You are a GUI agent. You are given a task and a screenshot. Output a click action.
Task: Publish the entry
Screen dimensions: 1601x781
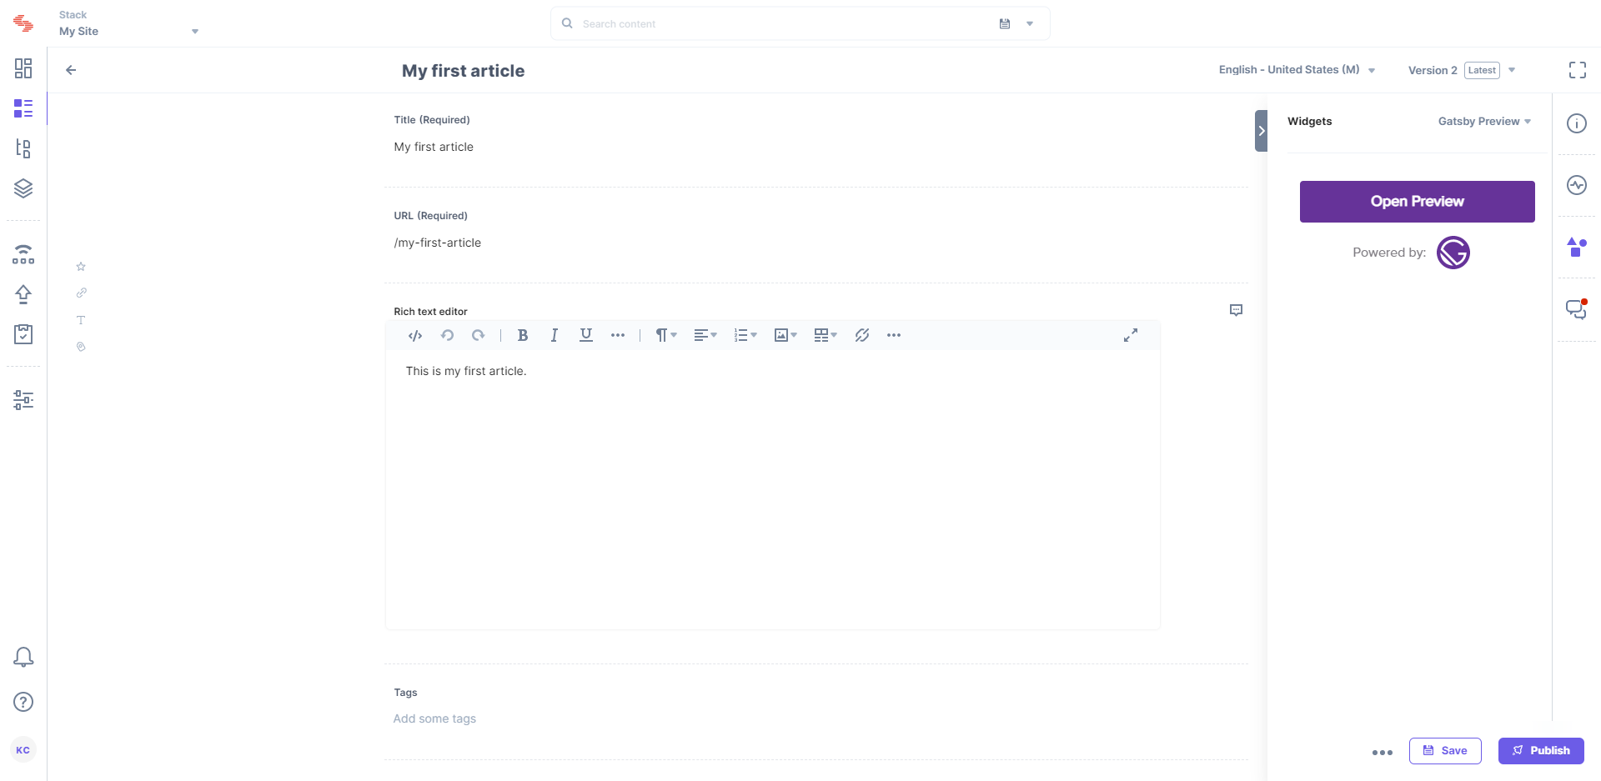point(1541,751)
